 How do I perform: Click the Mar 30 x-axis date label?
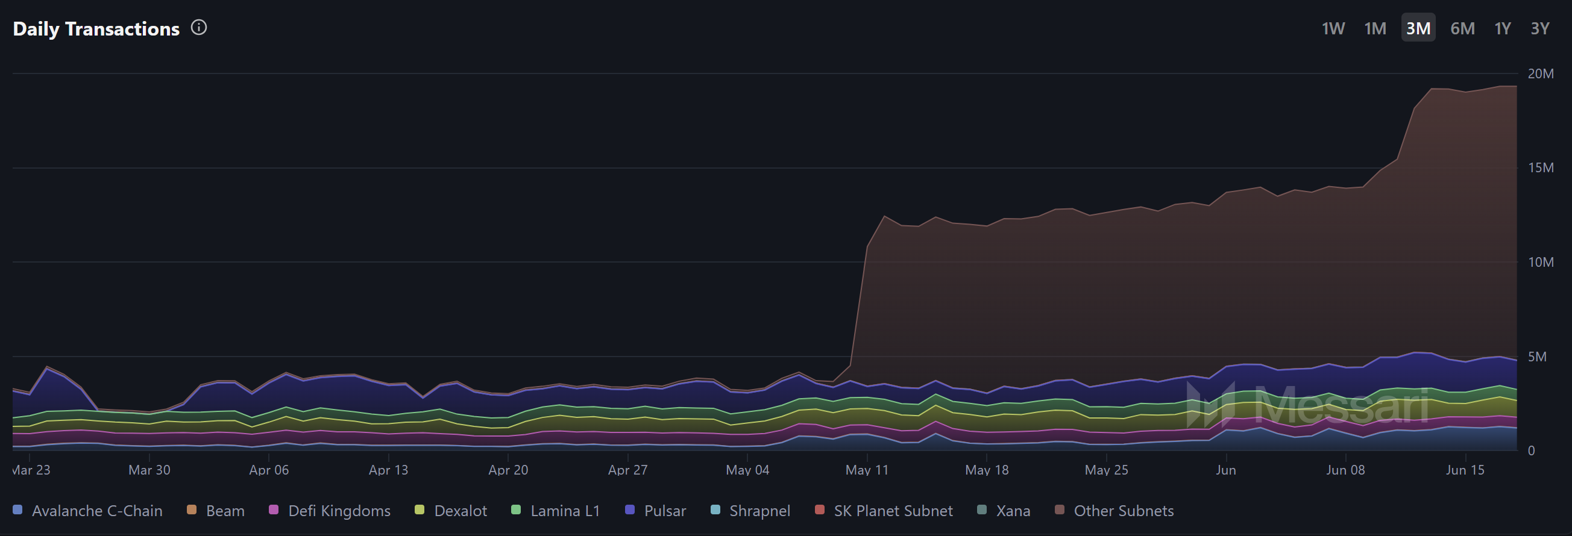149,470
